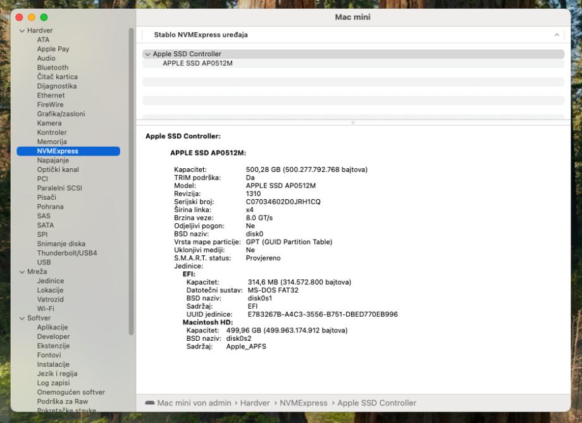Open Log zapisi entry
582x423 pixels.
(53, 383)
